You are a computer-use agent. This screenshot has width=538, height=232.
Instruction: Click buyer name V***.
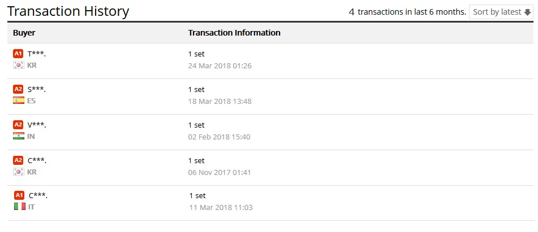37,125
